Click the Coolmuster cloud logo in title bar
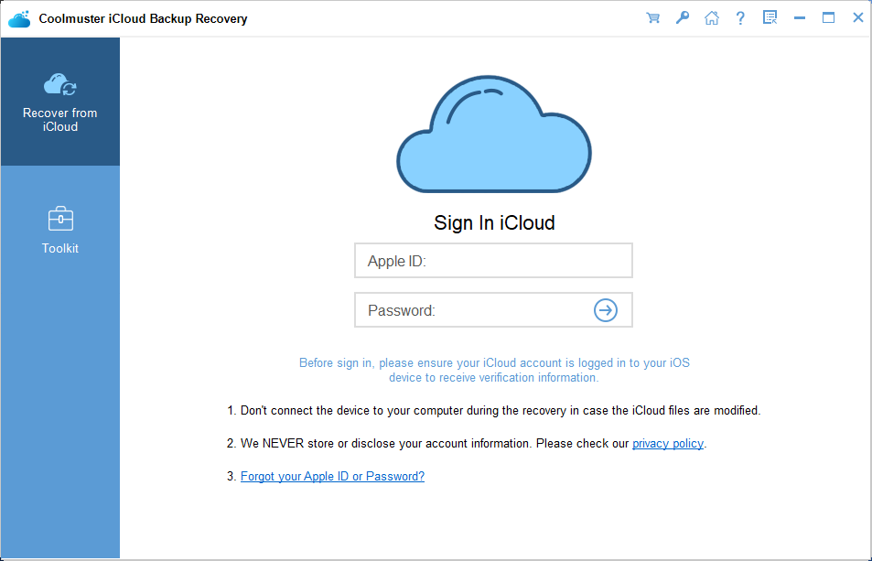872x561 pixels. [19, 19]
